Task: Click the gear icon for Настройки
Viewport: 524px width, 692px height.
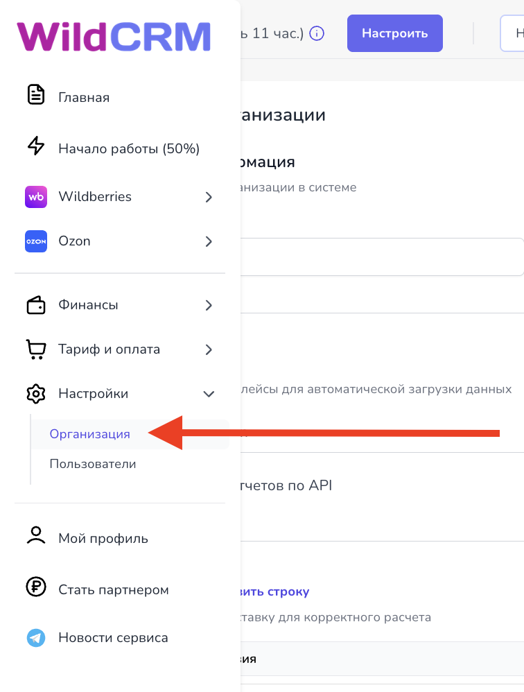Action: (36, 394)
